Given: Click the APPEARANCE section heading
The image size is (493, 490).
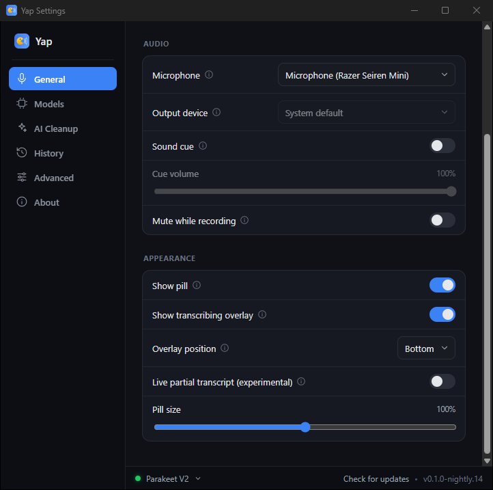Looking at the screenshot, I should click(x=169, y=258).
